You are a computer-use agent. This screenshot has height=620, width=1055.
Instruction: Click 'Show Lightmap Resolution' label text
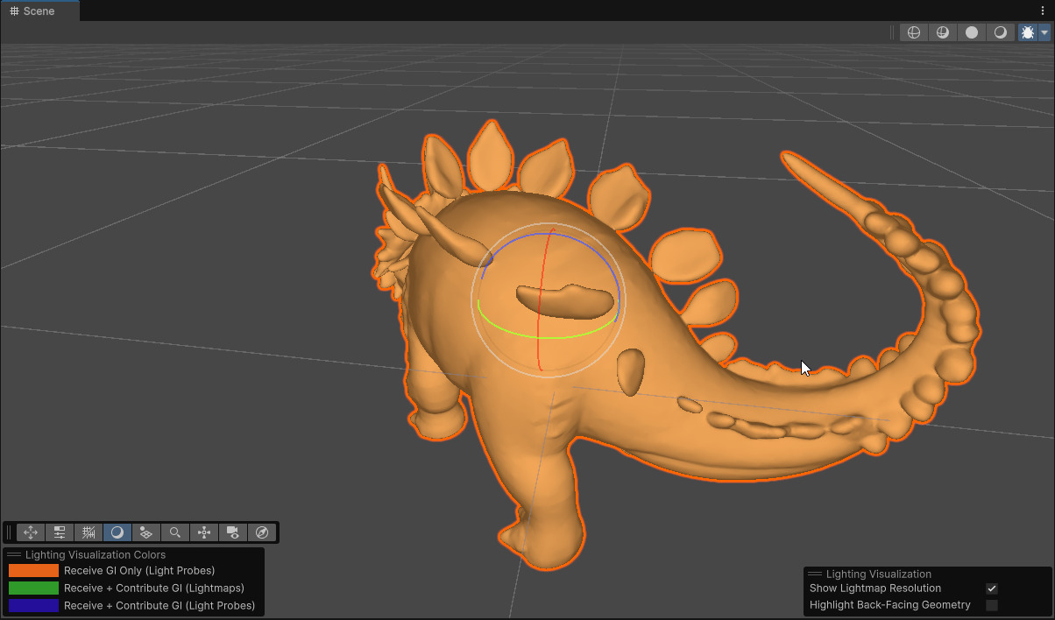click(875, 588)
